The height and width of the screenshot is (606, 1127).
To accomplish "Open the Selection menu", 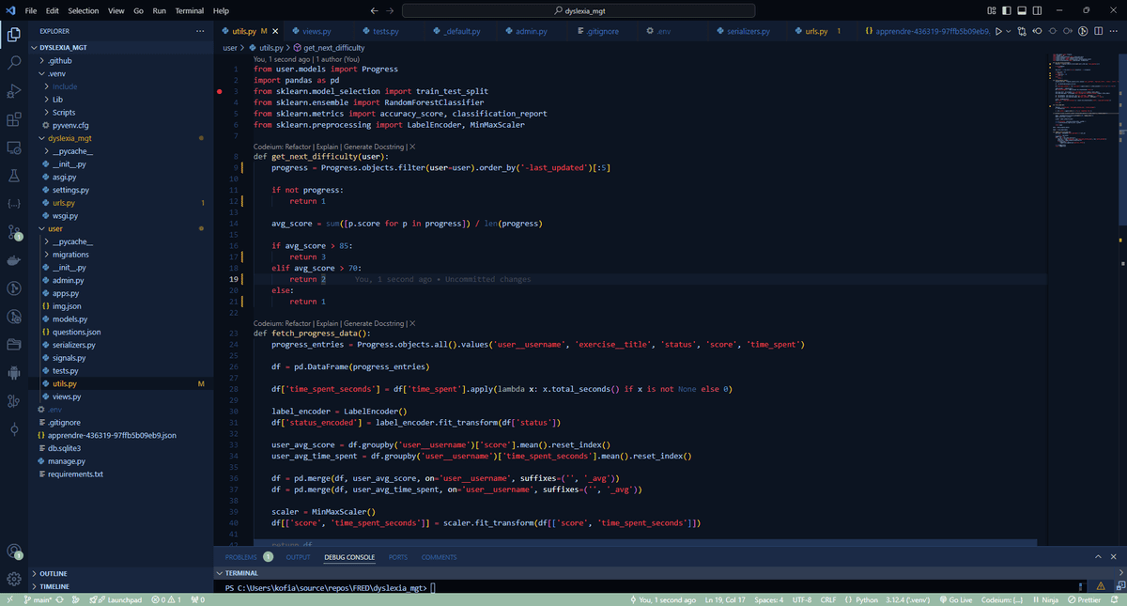I will [x=84, y=10].
